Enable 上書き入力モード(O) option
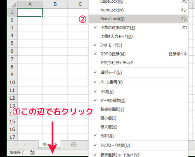195x157 pixels. (138, 37)
